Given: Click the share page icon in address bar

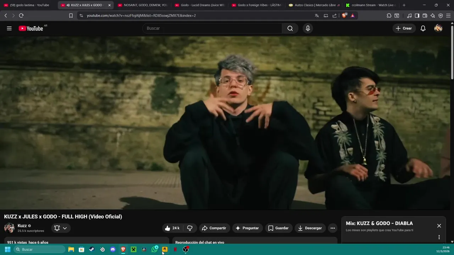Looking at the screenshot, I should [x=334, y=16].
